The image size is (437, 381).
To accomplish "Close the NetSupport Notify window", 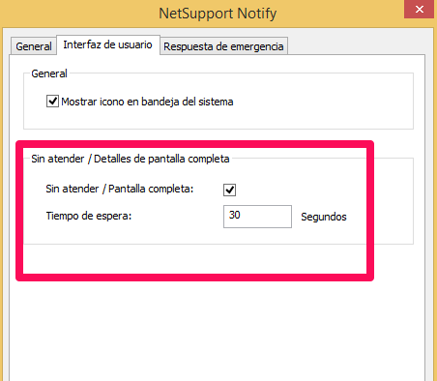I will (x=419, y=9).
